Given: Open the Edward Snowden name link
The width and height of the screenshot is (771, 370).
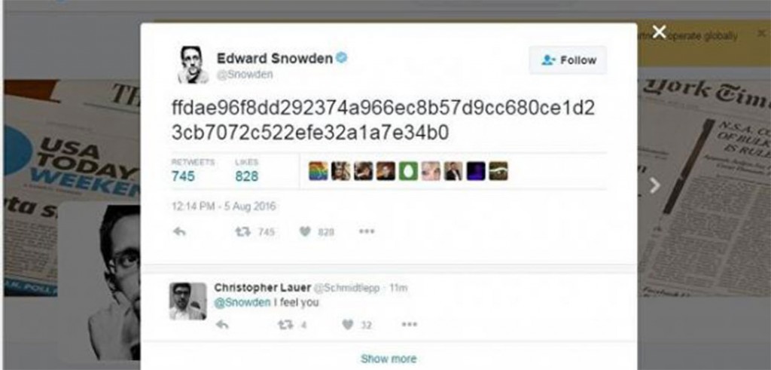Looking at the screenshot, I should tap(275, 58).
